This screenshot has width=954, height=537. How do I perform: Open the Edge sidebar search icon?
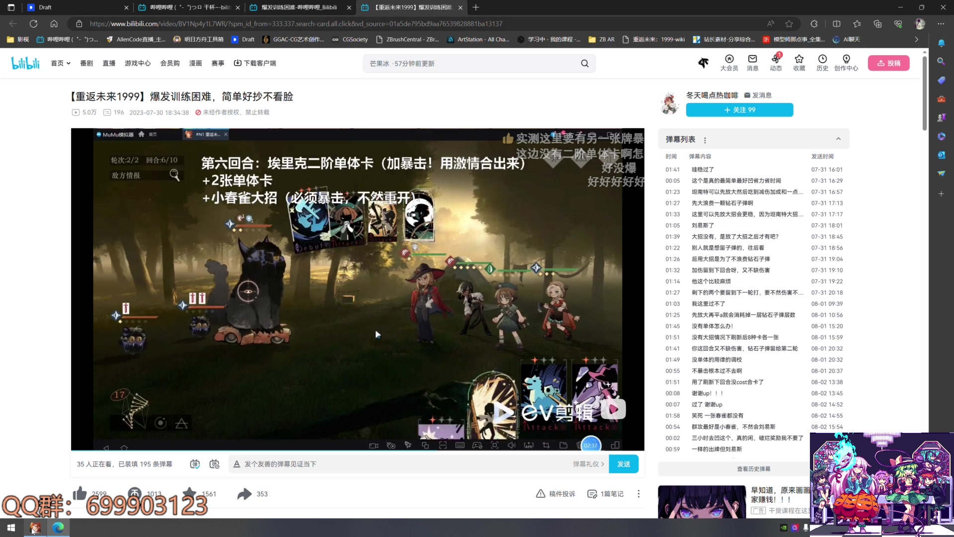941,61
